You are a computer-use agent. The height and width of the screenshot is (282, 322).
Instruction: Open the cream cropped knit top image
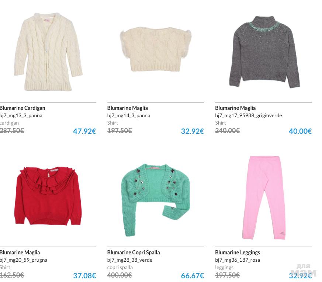click(x=155, y=49)
